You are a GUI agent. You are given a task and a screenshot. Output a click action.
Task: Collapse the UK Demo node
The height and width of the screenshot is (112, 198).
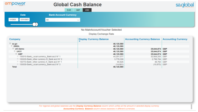tap(13, 49)
